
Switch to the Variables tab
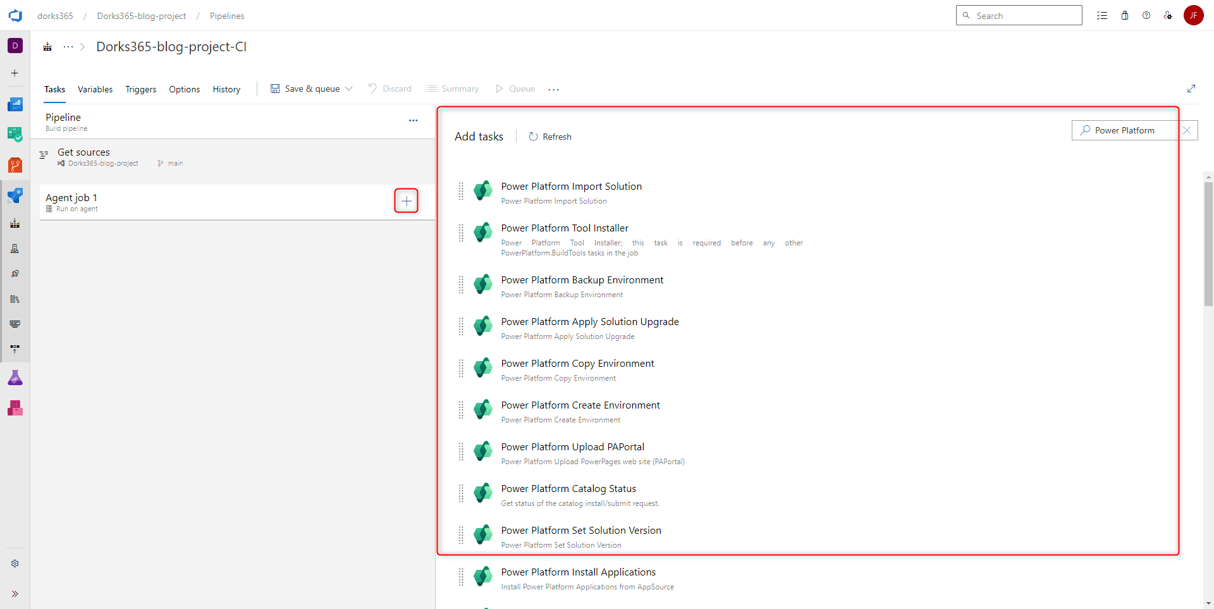click(x=95, y=89)
